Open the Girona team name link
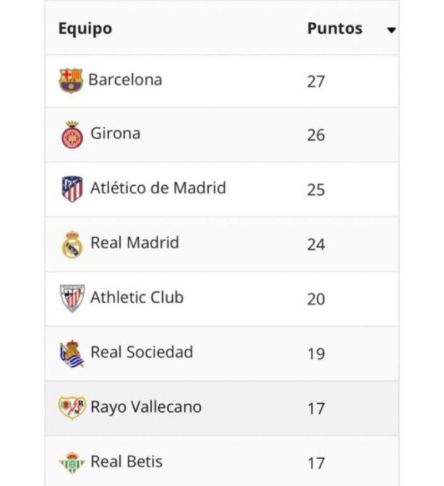The height and width of the screenshot is (486, 444). [115, 133]
